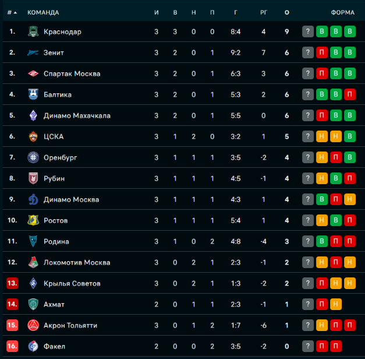This screenshot has width=365, height=359.
Task: Open the Динамо Махачкала team link
Action: pyautogui.click(x=77, y=115)
